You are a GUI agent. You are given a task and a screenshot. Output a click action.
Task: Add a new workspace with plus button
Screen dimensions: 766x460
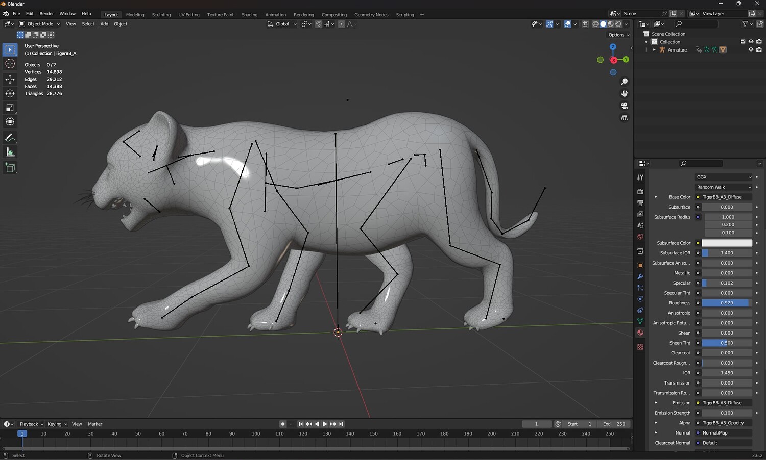422,15
